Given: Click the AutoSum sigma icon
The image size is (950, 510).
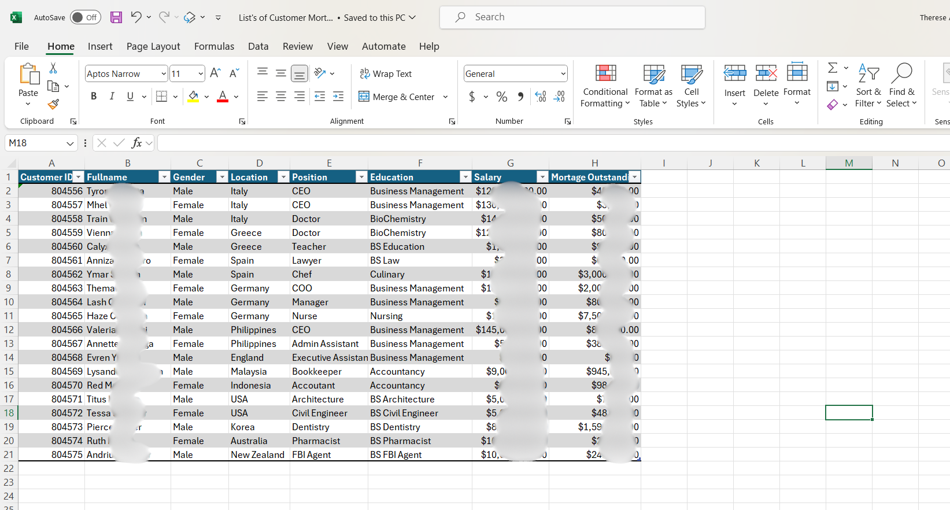Looking at the screenshot, I should point(833,68).
